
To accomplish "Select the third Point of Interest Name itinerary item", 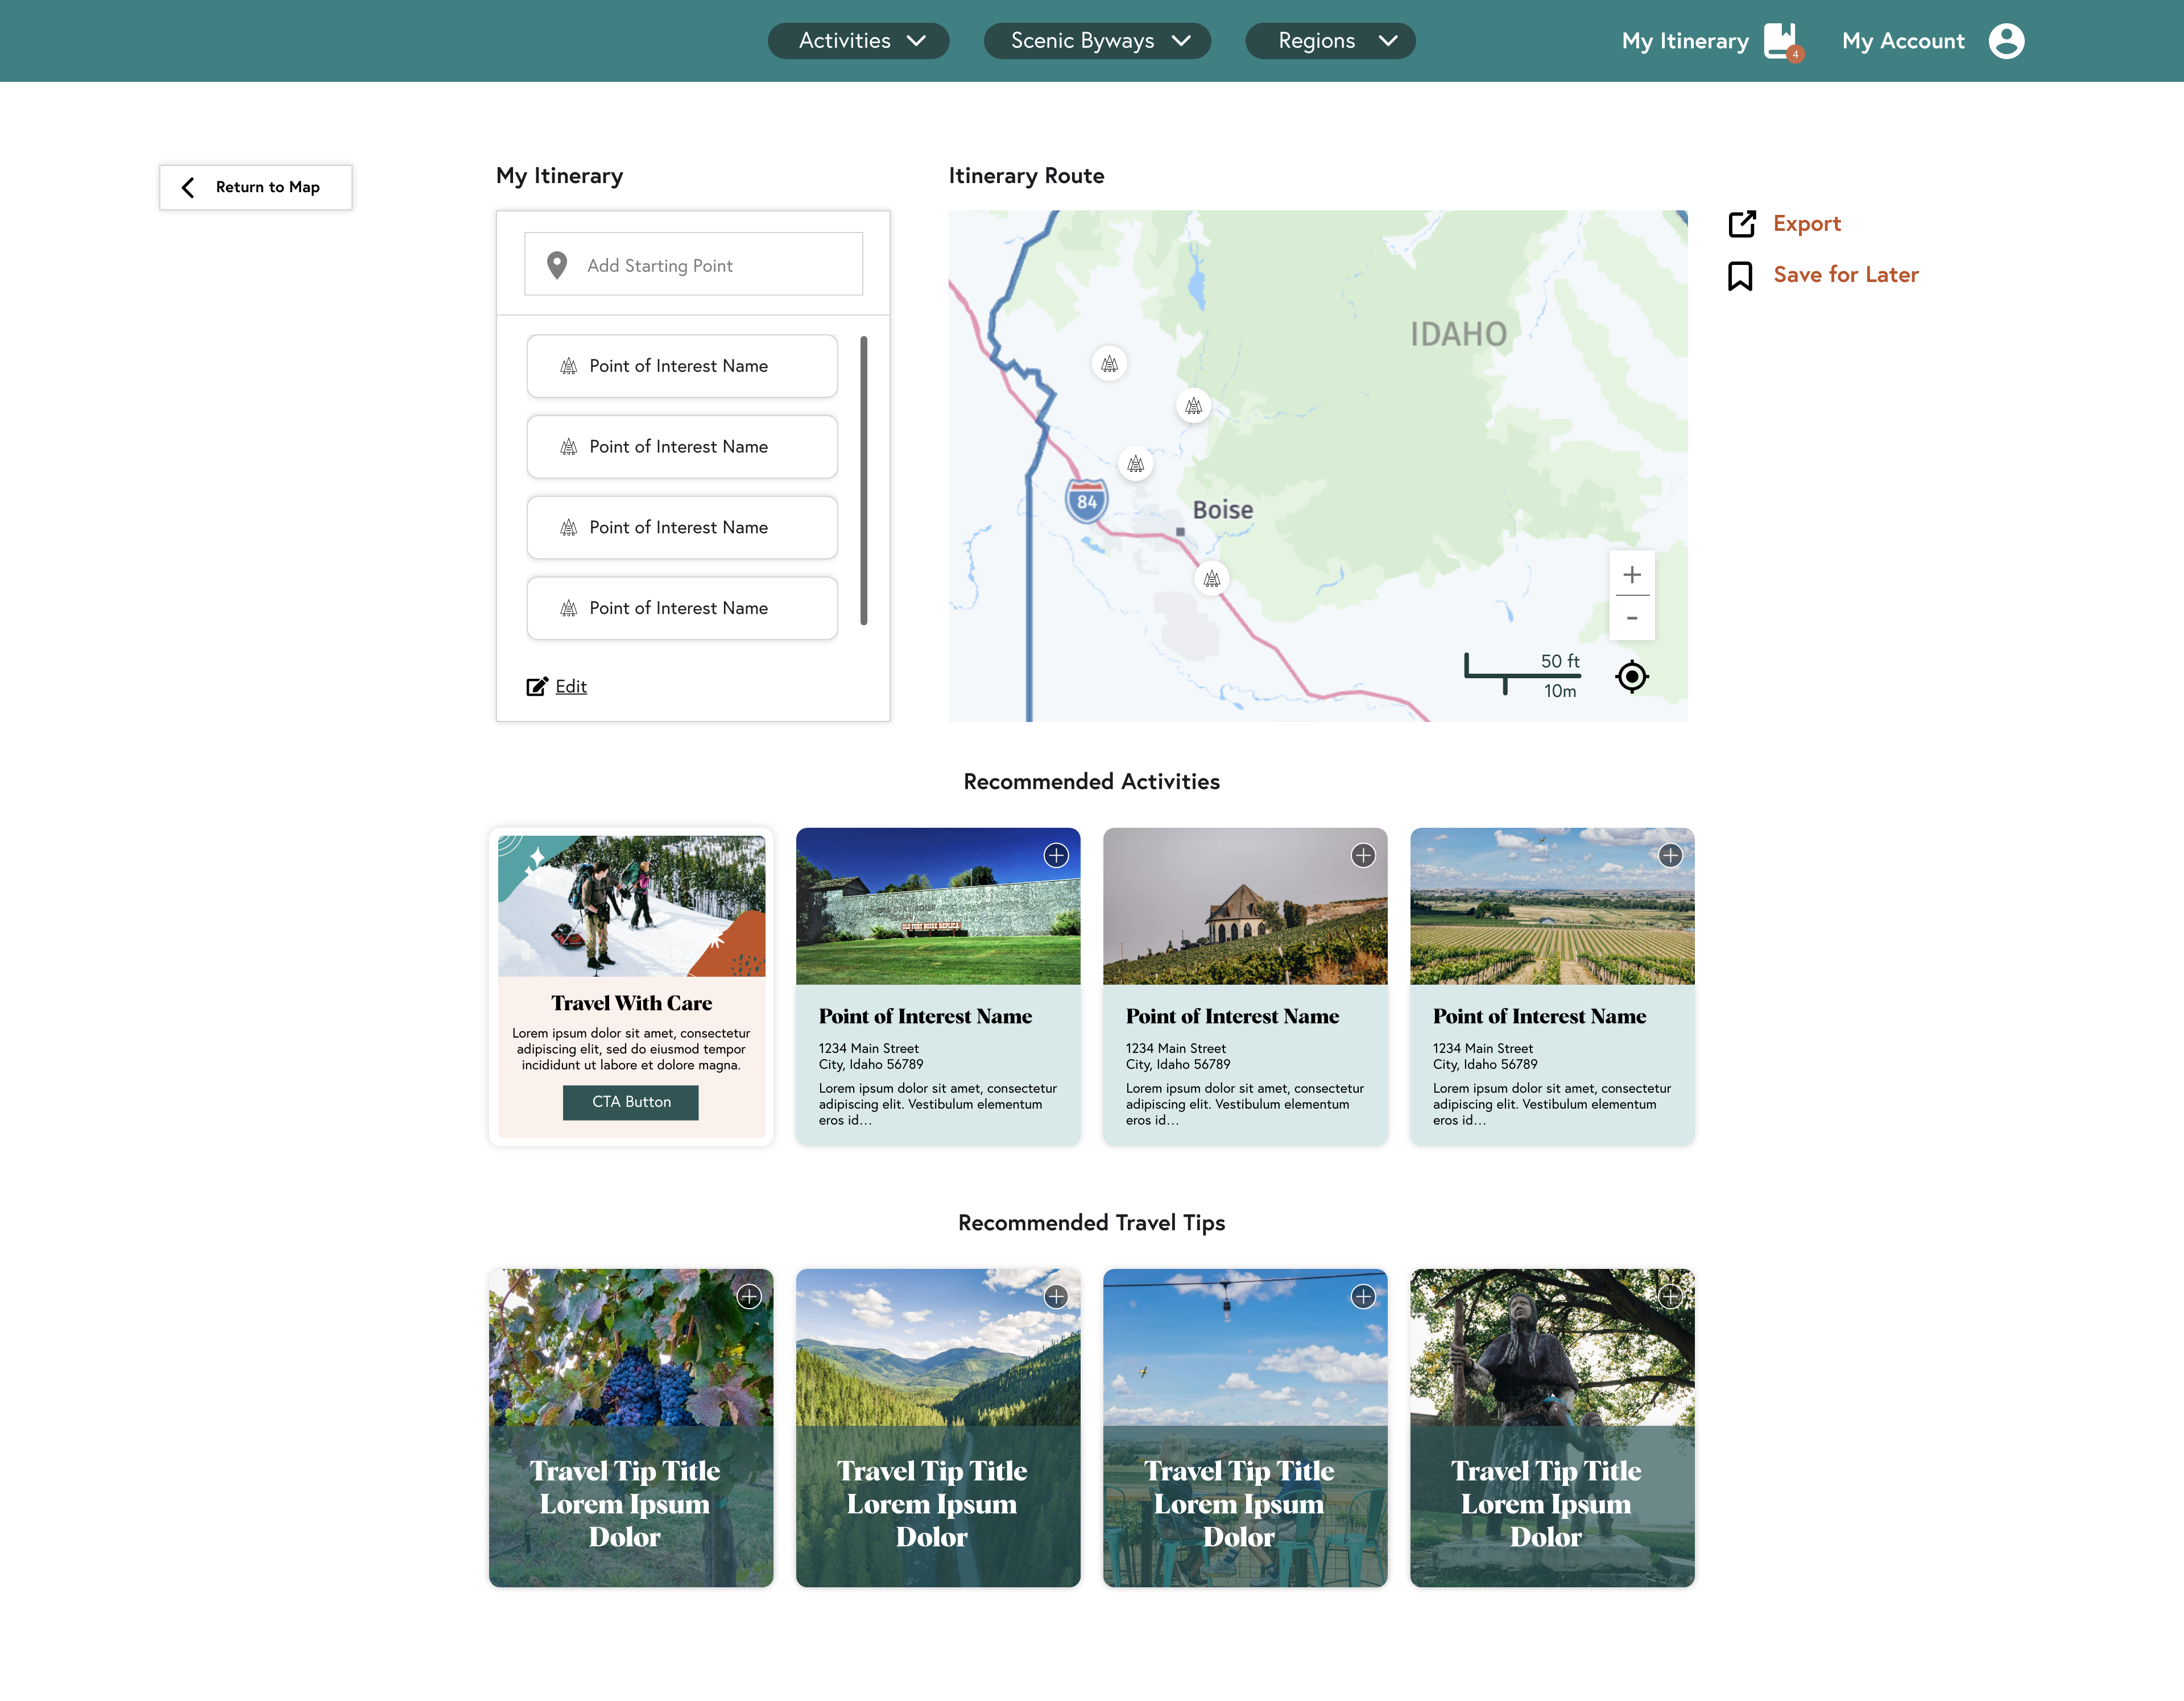I will [x=682, y=528].
